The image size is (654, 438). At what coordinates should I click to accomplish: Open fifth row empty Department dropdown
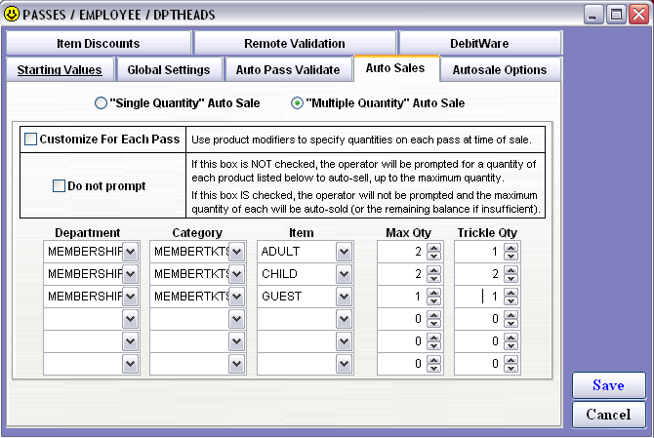(x=131, y=341)
